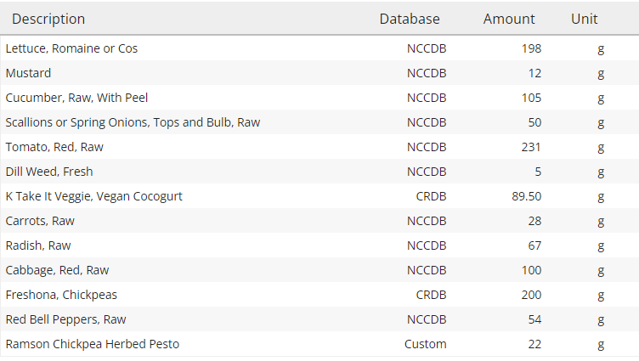Choose K Take It Veggie, Vegan Cocogurt
Screen dimensions: 639x361
(x=94, y=196)
